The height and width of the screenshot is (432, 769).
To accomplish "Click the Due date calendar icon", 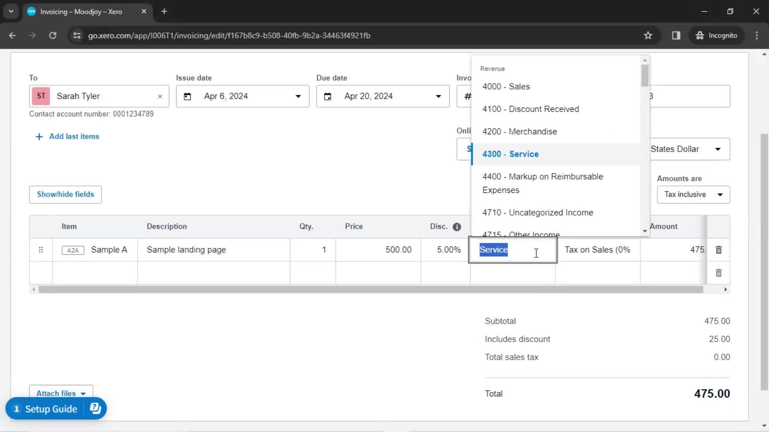I will point(328,96).
